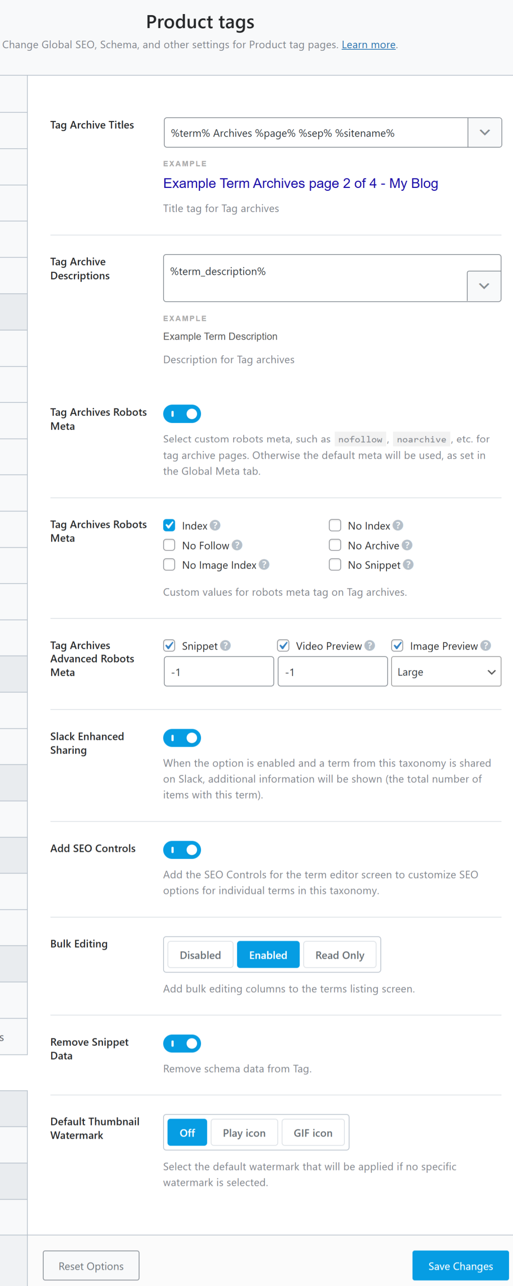This screenshot has width=513, height=1286.
Task: Disable the Slack Enhanced Sharing toggle
Action: (182, 737)
